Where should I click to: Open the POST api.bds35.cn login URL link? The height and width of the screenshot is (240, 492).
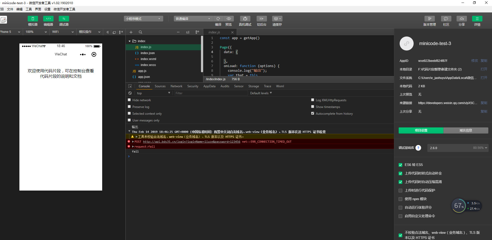191,142
